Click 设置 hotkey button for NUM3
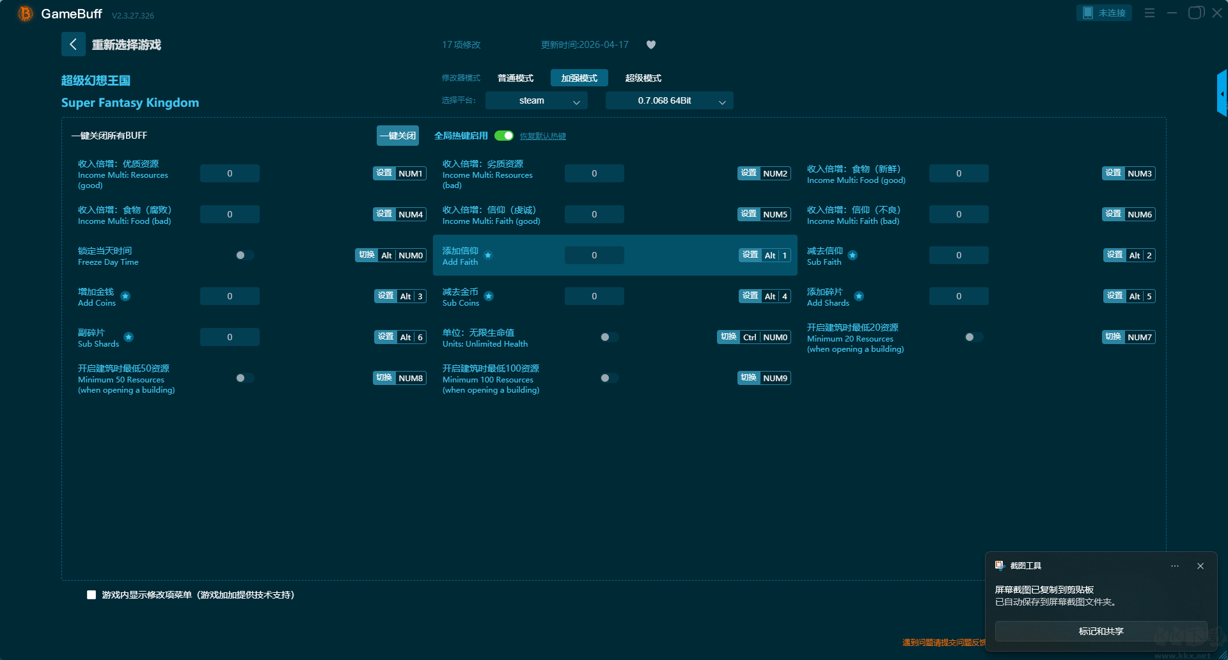The height and width of the screenshot is (660, 1228). pyautogui.click(x=1114, y=173)
